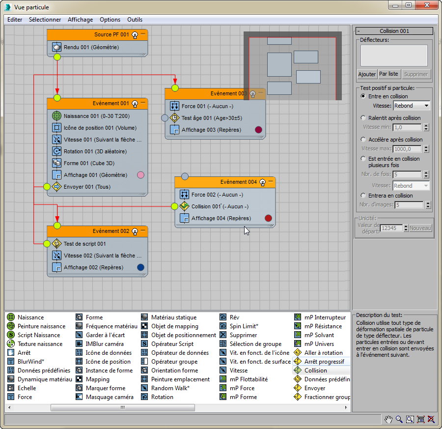Click the Ajouter deflector button
Viewport: 442px width, 429px height.
pyautogui.click(x=367, y=74)
